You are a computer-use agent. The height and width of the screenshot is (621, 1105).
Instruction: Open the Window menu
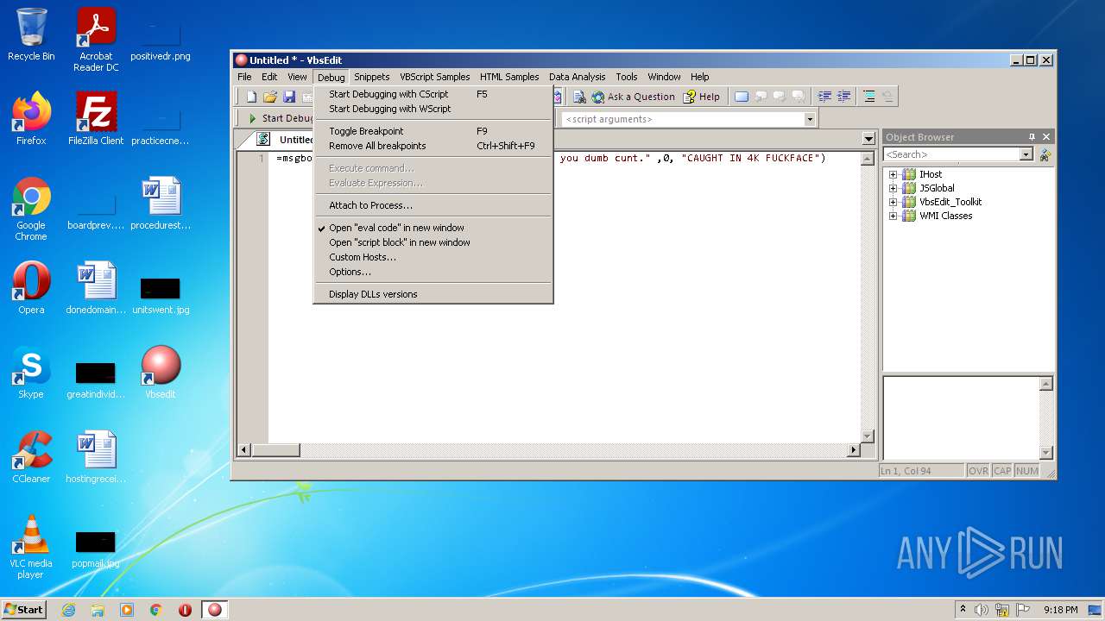pyautogui.click(x=665, y=77)
